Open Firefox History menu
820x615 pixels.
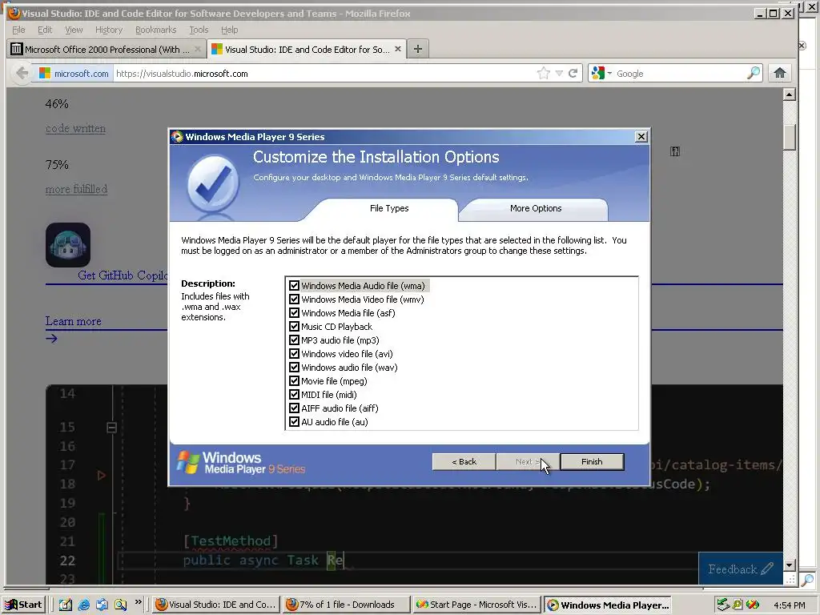109,30
